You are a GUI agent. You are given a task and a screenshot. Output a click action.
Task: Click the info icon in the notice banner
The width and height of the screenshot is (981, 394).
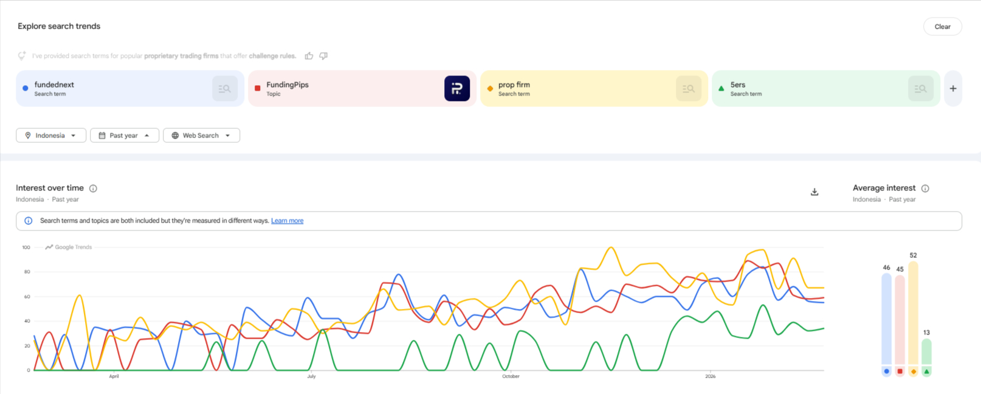click(x=28, y=221)
